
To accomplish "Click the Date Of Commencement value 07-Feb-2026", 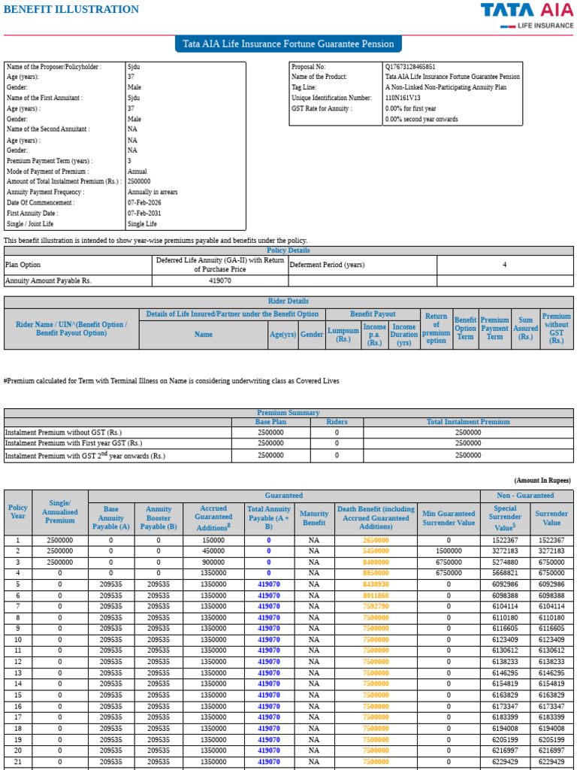I will click(x=144, y=202).
